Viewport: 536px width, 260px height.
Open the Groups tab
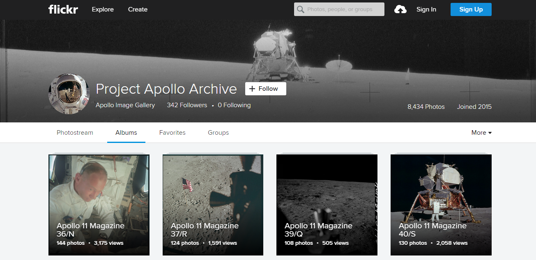pyautogui.click(x=218, y=133)
